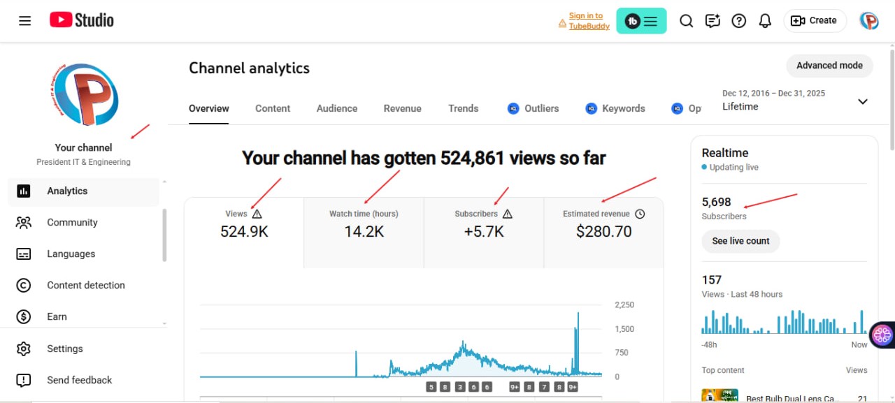Switch to the Audience tab

coord(336,108)
